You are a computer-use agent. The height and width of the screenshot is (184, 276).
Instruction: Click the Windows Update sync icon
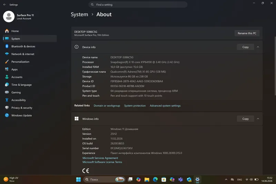(x=7, y=115)
